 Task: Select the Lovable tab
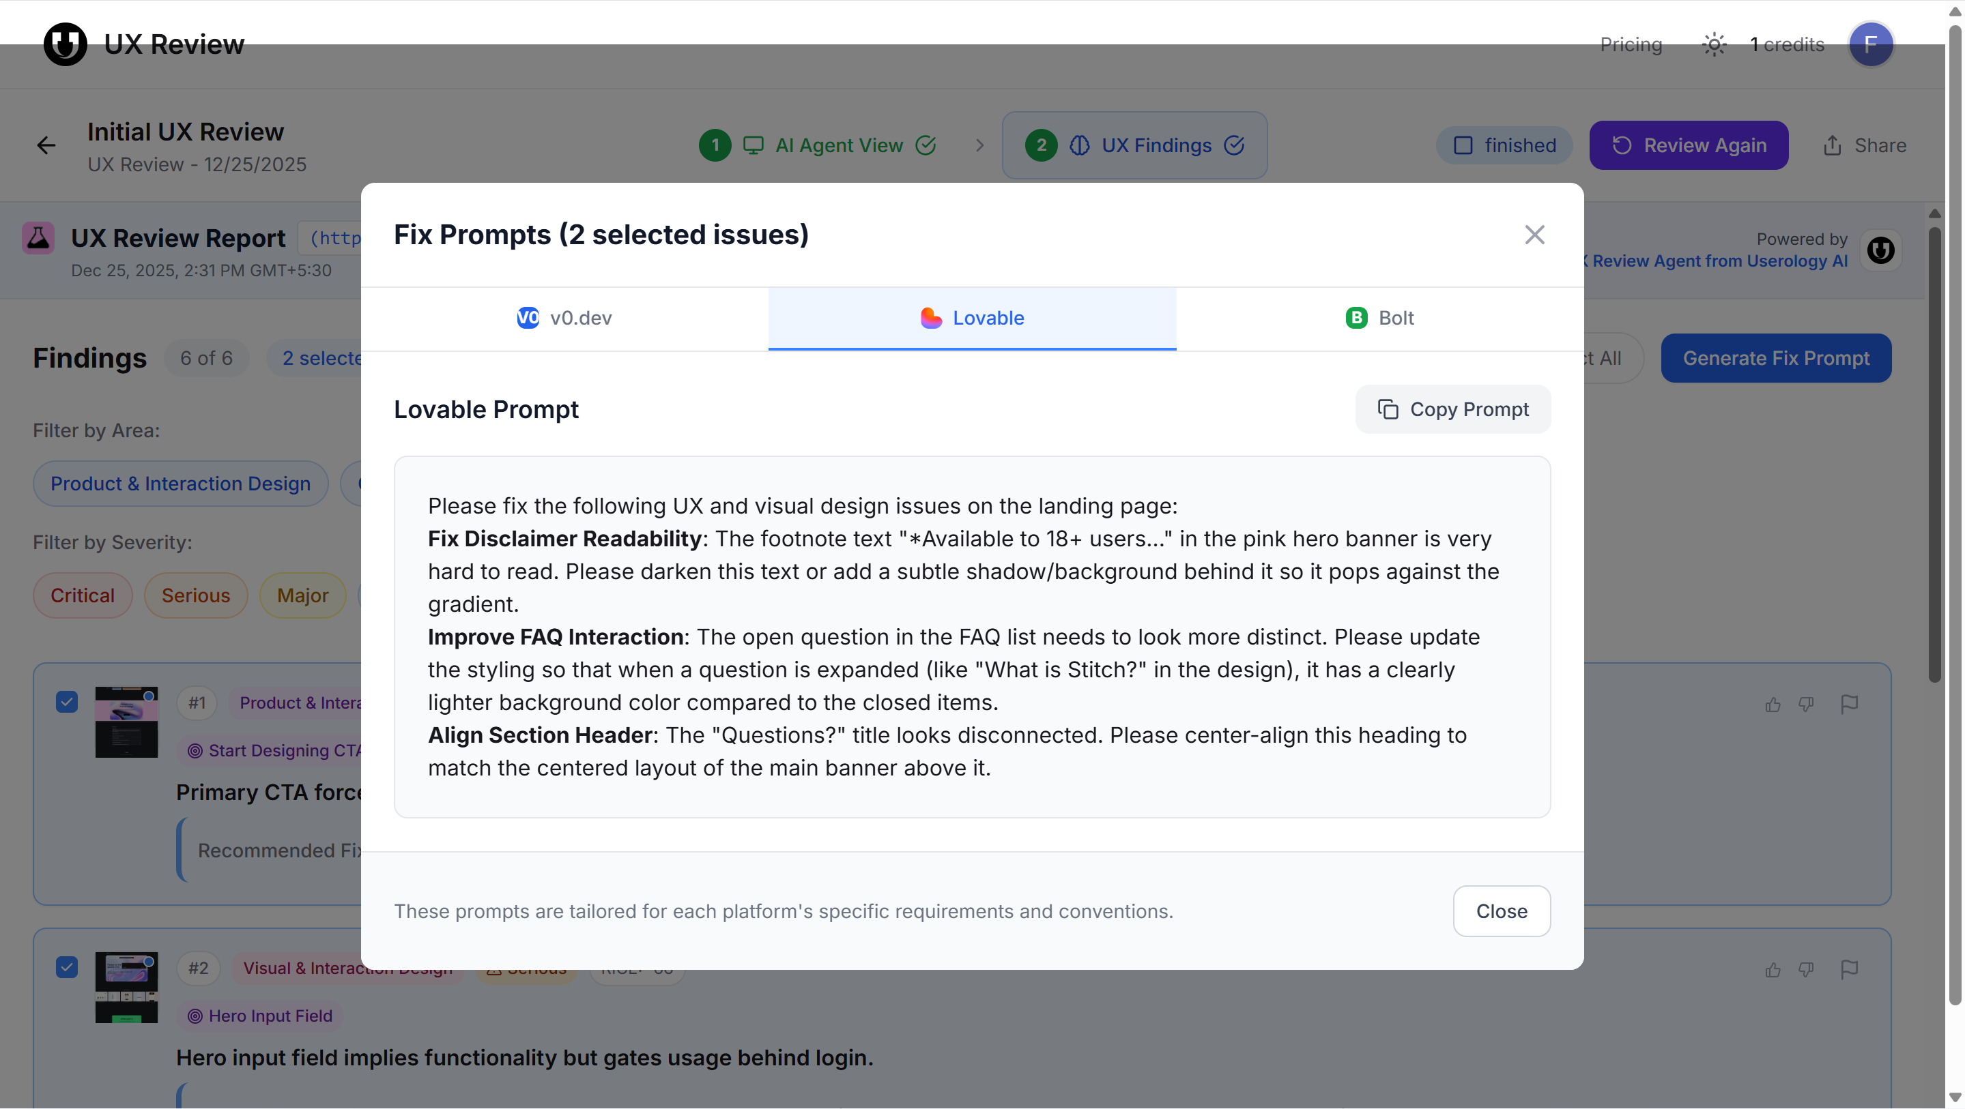[972, 318]
